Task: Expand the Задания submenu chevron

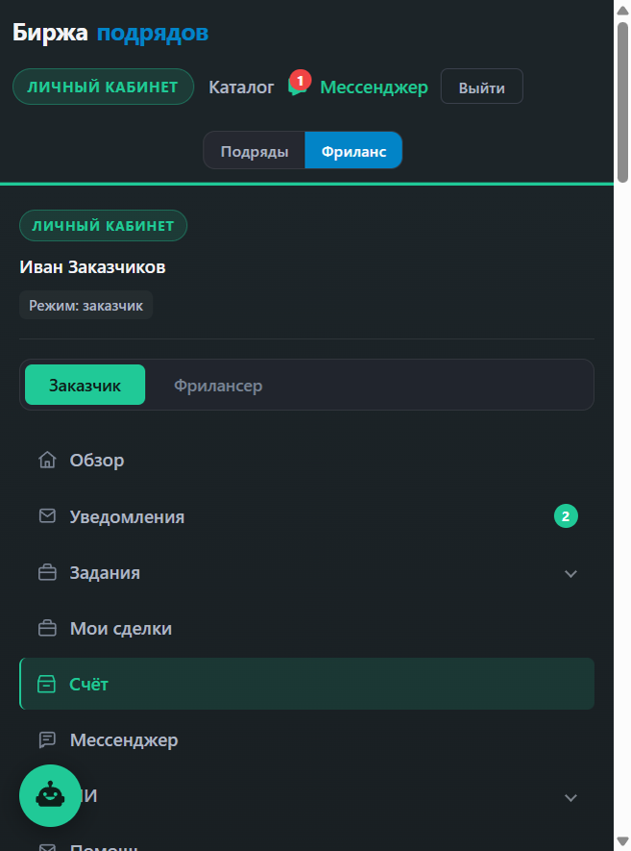Action: (x=570, y=574)
